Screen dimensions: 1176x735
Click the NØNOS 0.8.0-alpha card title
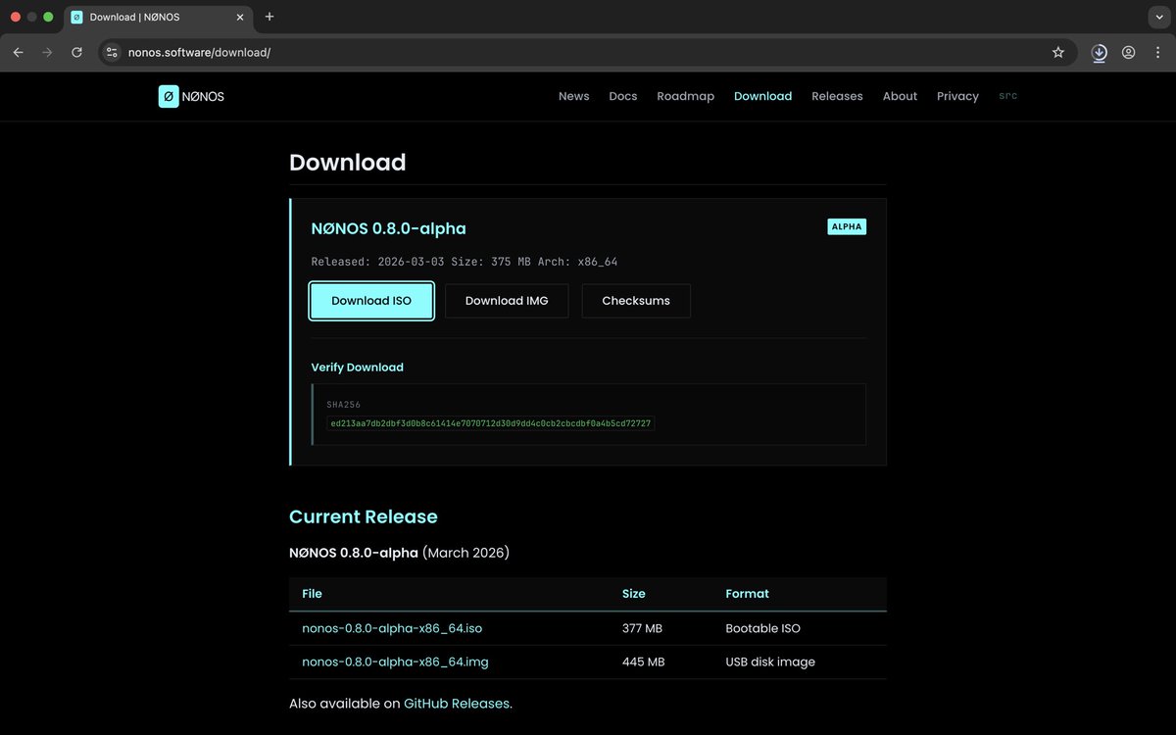pos(389,228)
